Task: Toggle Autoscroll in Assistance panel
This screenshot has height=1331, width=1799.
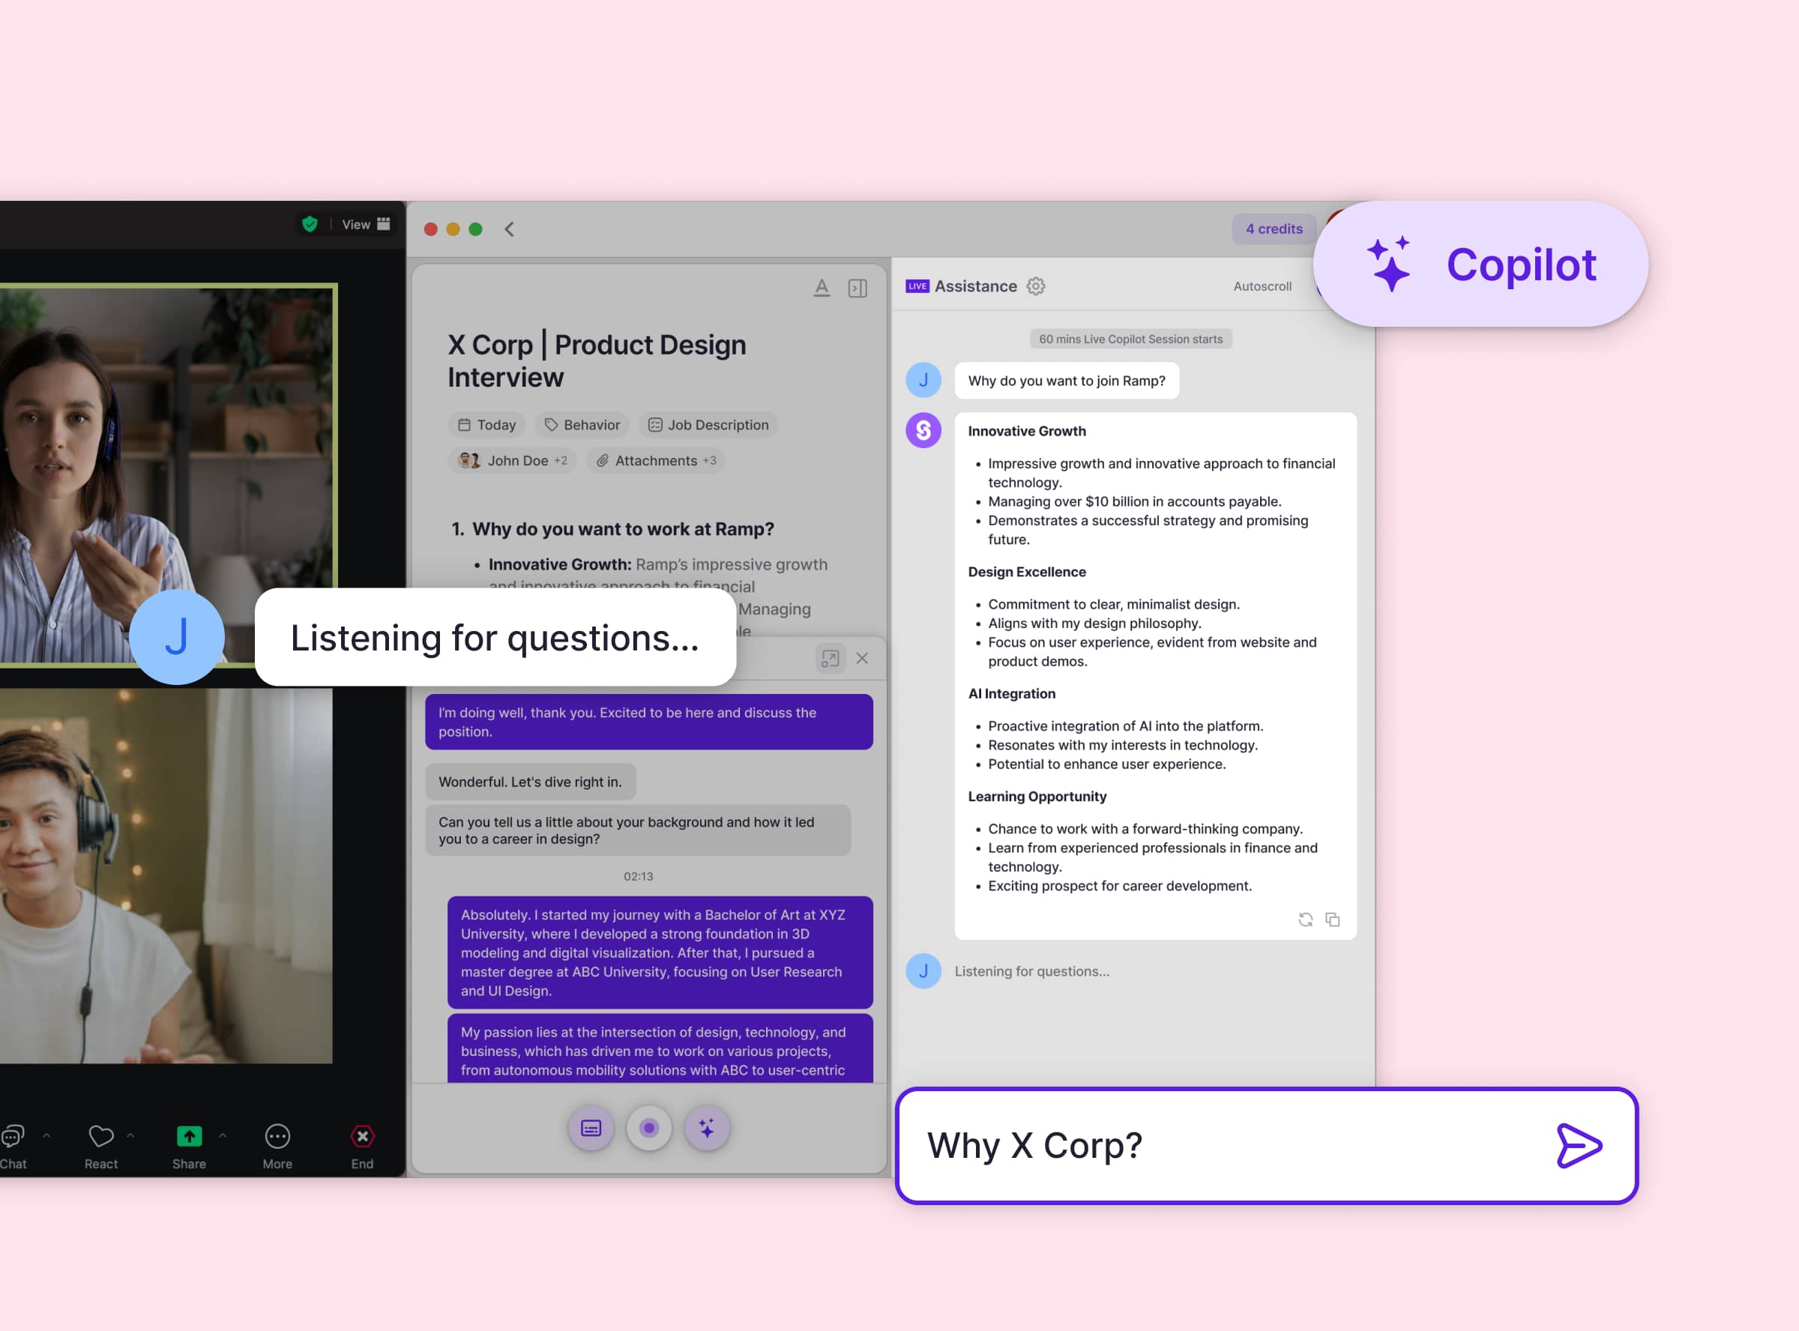Action: point(1262,286)
